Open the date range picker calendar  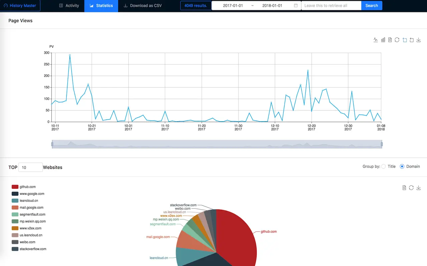(x=296, y=6)
